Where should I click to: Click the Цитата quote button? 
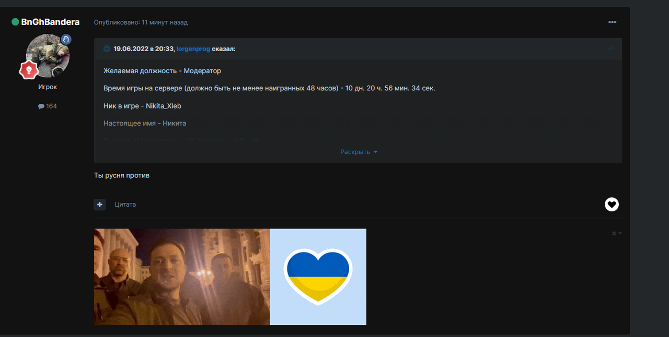[125, 204]
